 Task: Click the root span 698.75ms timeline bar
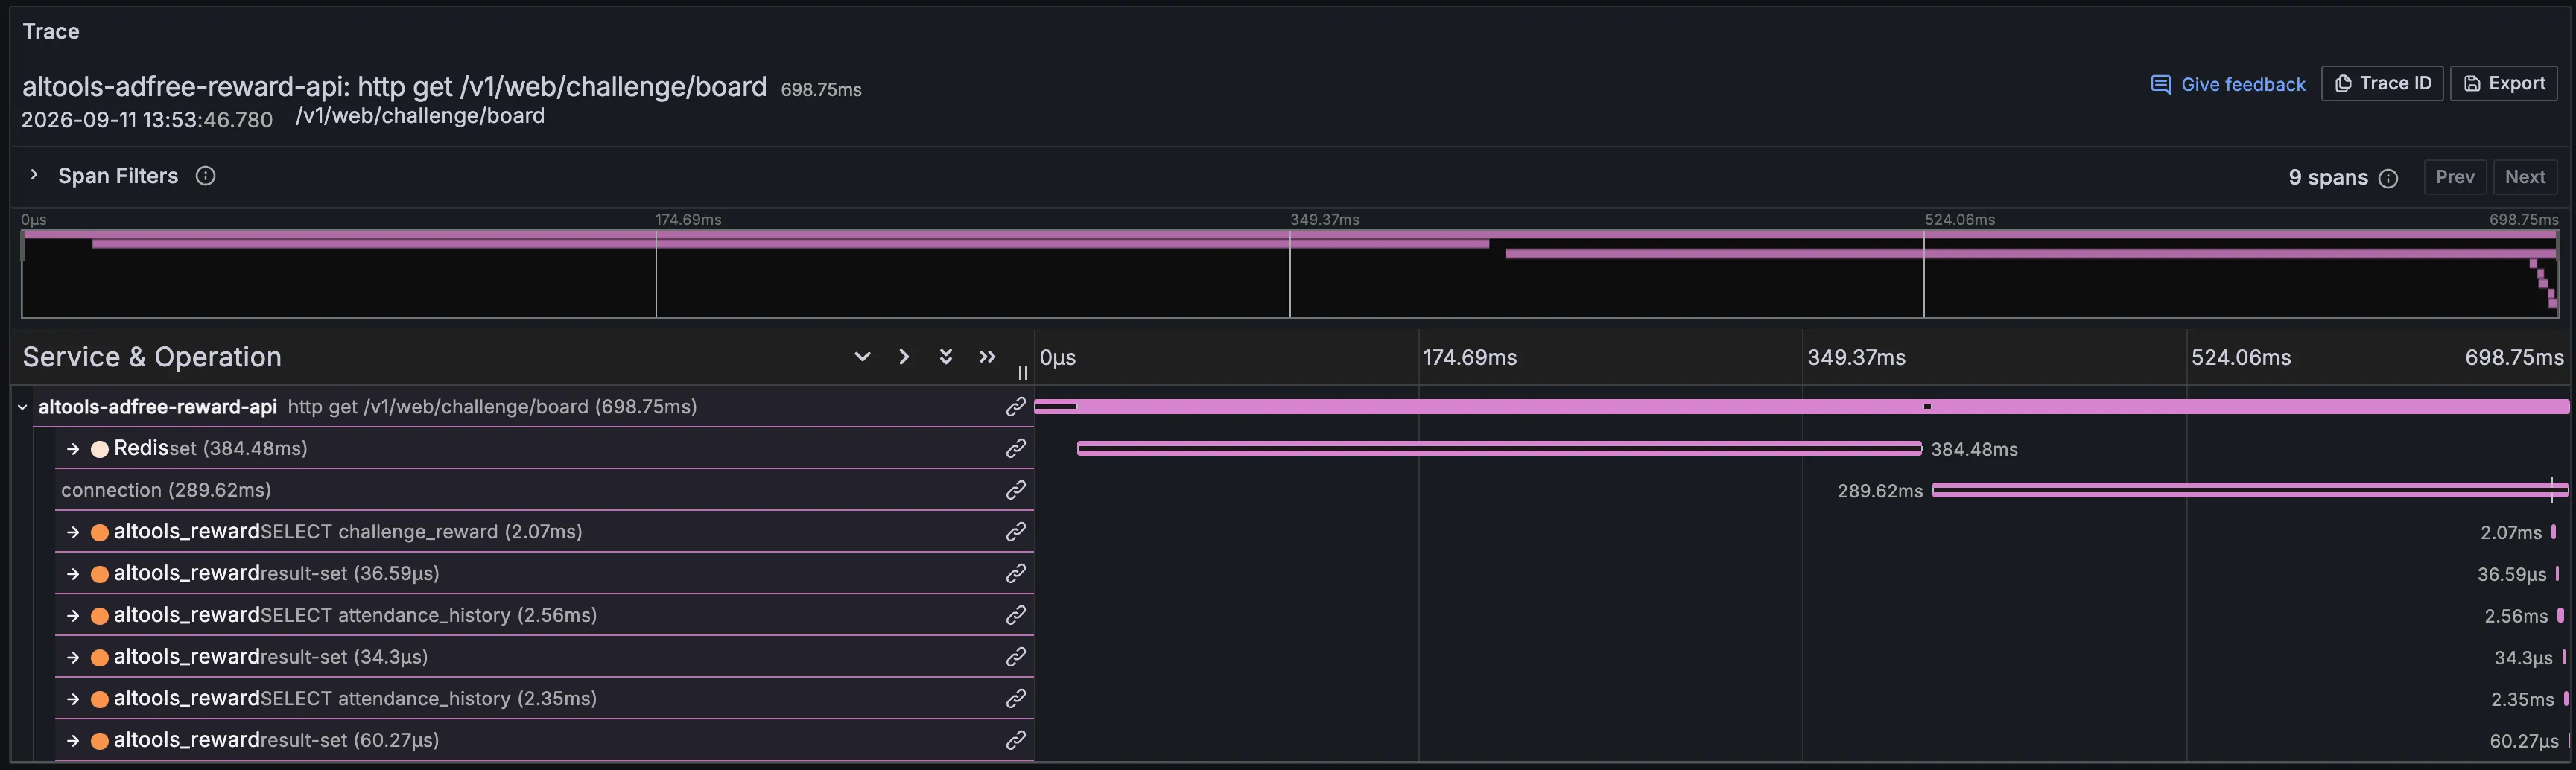(x=1802, y=407)
